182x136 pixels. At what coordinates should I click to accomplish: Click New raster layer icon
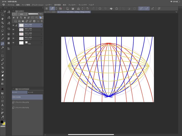click(x=16, y=21)
